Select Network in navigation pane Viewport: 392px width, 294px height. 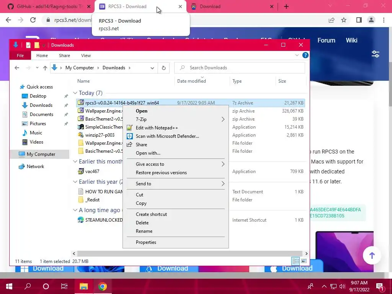tap(35, 167)
